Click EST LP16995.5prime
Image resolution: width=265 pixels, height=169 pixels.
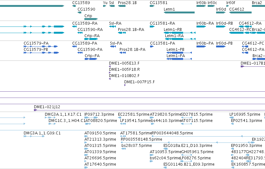click(245, 114)
